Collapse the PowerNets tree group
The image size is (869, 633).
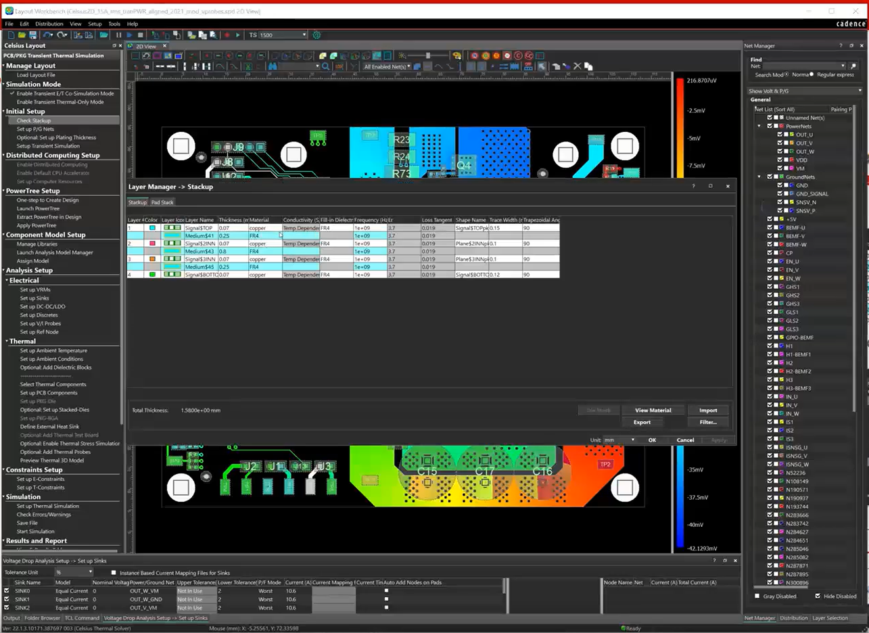pyautogui.click(x=759, y=126)
